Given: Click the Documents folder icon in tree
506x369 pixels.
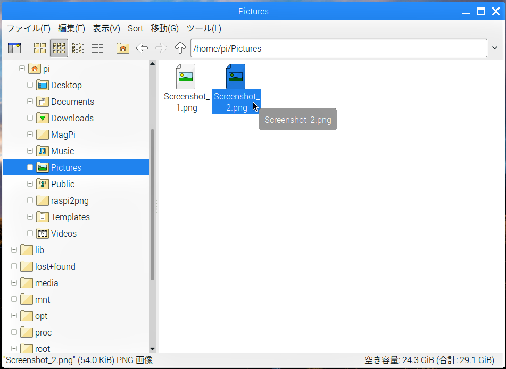Looking at the screenshot, I should 43,102.
